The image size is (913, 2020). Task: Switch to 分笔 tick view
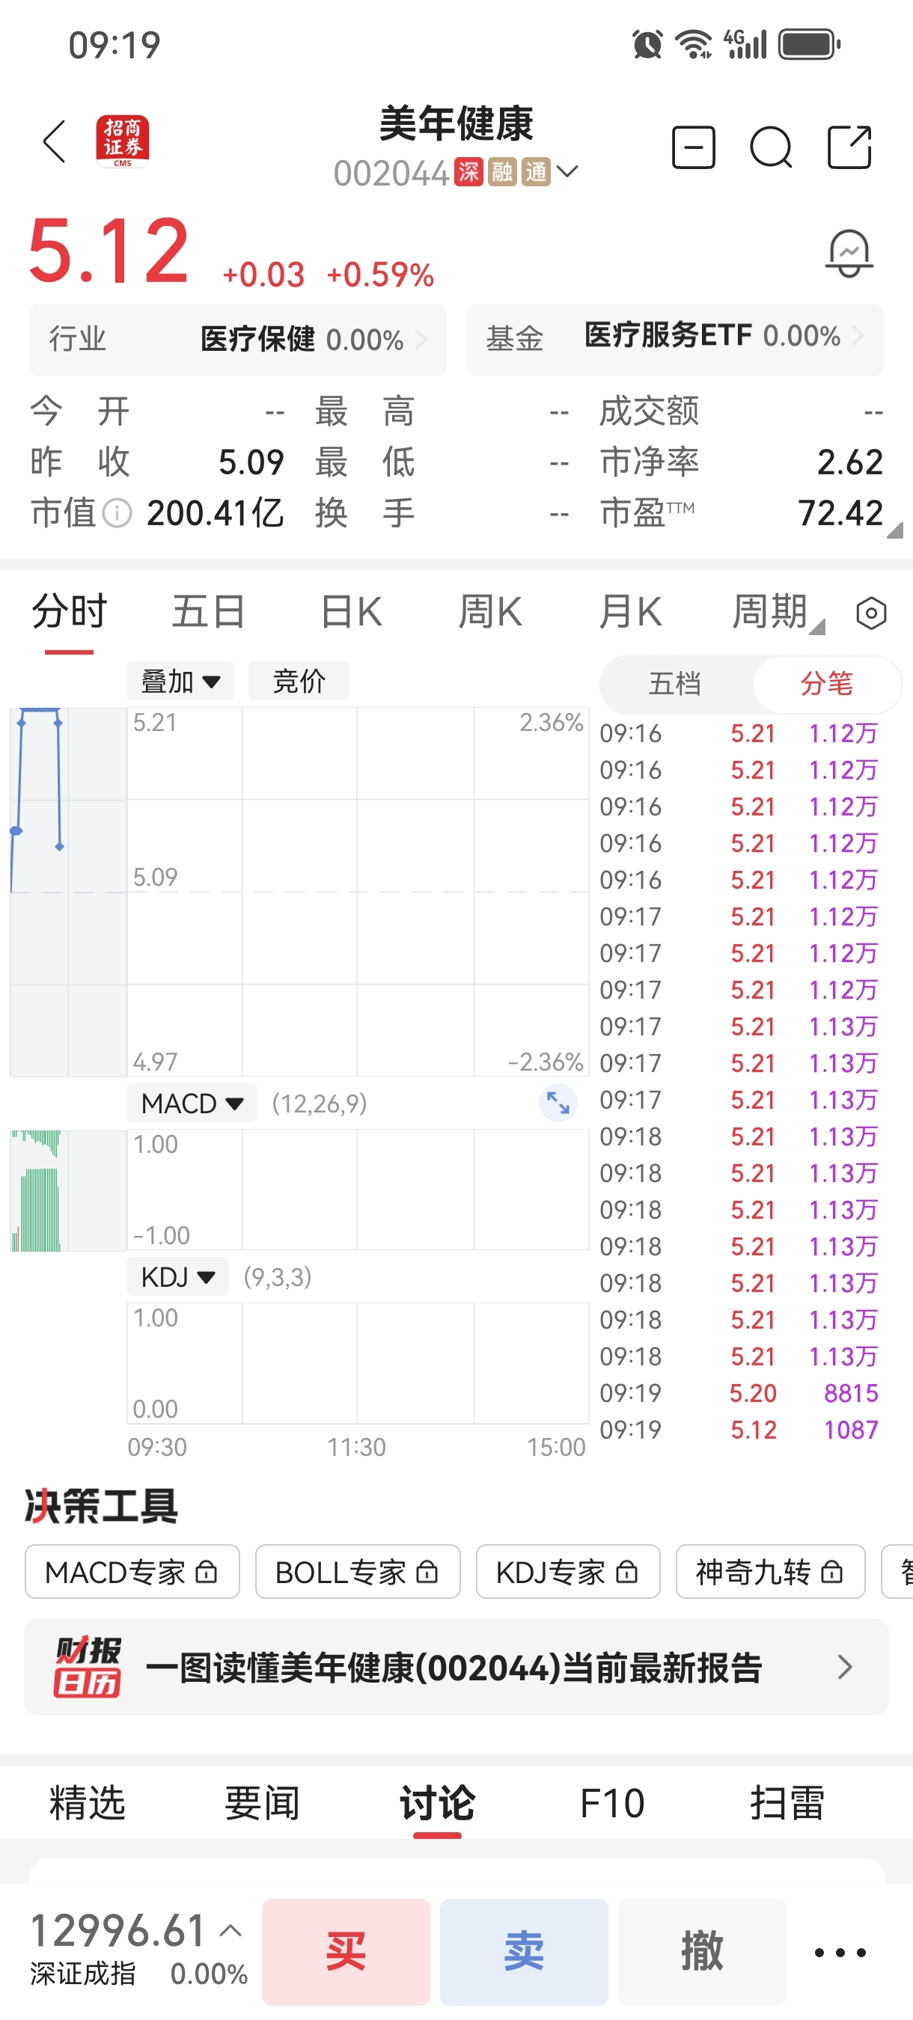(x=826, y=683)
